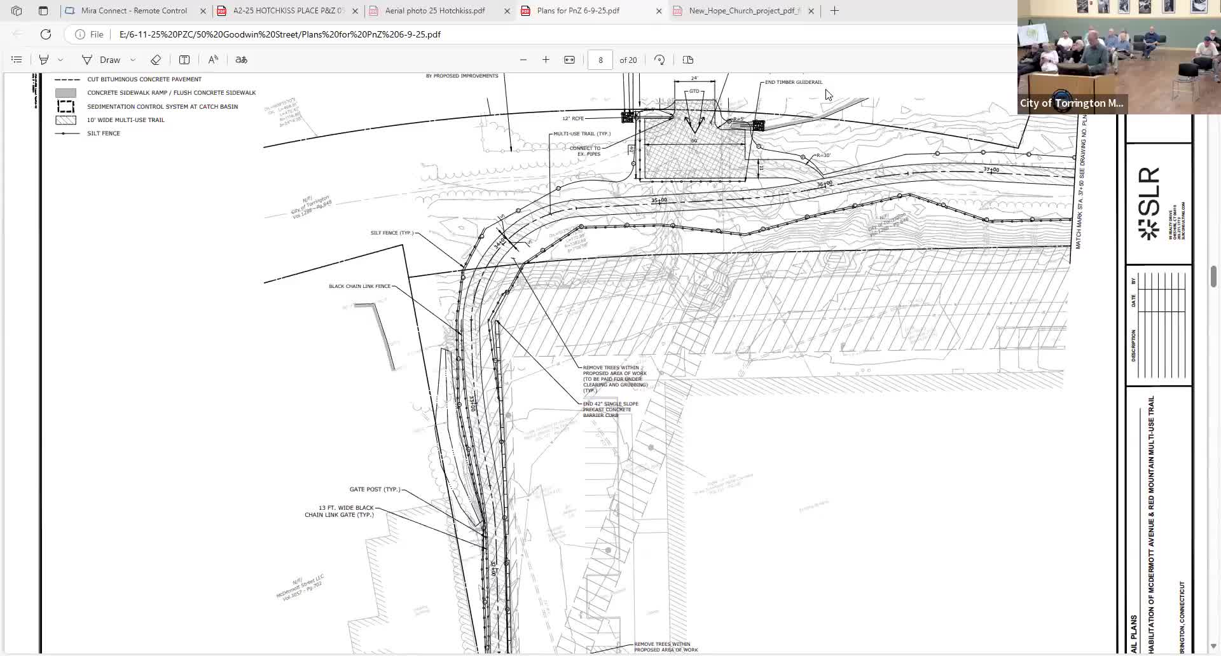Viewport: 1221px width, 656px height.
Task: Zoom in using the plus button
Action: (x=546, y=60)
